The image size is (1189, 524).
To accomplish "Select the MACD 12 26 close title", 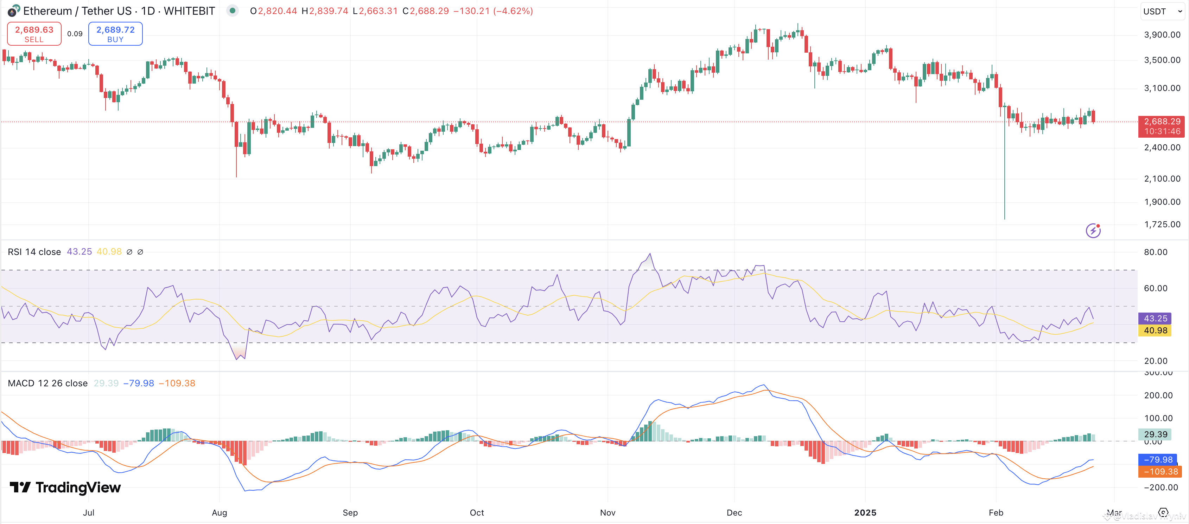I will click(x=47, y=384).
